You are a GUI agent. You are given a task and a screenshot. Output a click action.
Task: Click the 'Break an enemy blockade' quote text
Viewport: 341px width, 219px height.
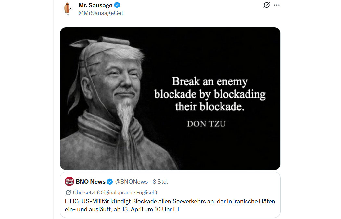[210, 94]
